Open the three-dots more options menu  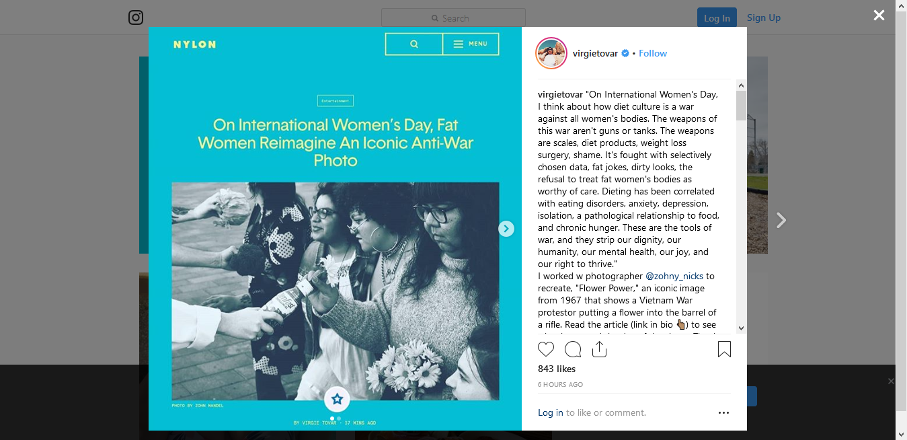pos(723,412)
